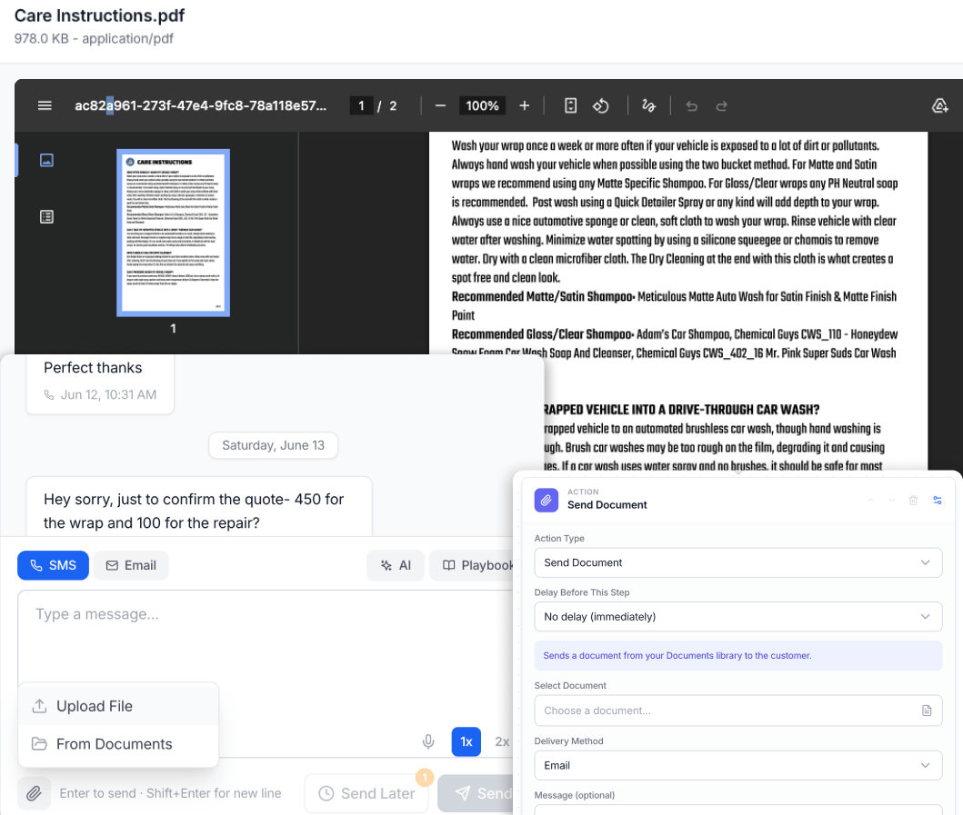Image resolution: width=963 pixels, height=815 pixels.
Task: Select 2x speed option
Action: 502,742
